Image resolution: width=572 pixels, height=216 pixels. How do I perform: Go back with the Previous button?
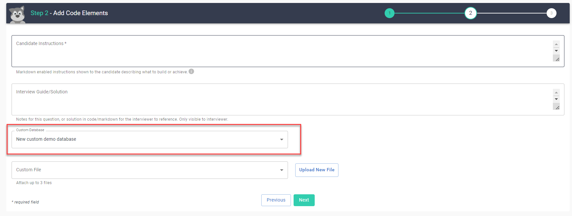(x=276, y=200)
